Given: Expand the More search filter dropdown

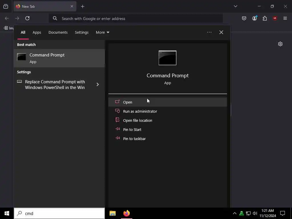Looking at the screenshot, I should (102, 33).
